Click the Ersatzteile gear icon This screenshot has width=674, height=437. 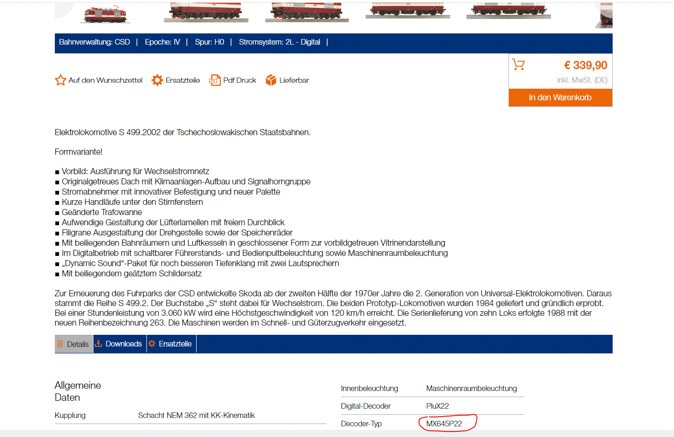[157, 80]
